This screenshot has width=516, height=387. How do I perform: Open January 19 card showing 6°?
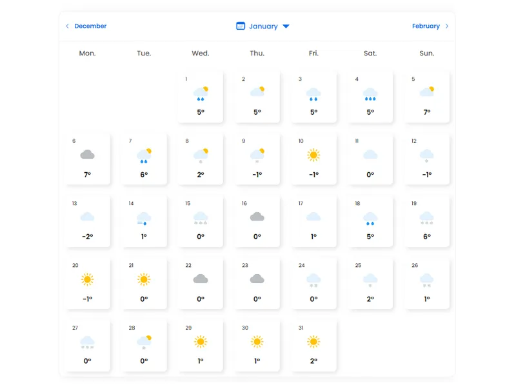click(427, 221)
